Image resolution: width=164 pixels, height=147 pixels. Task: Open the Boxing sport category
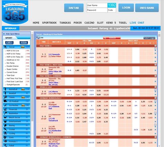17,126
